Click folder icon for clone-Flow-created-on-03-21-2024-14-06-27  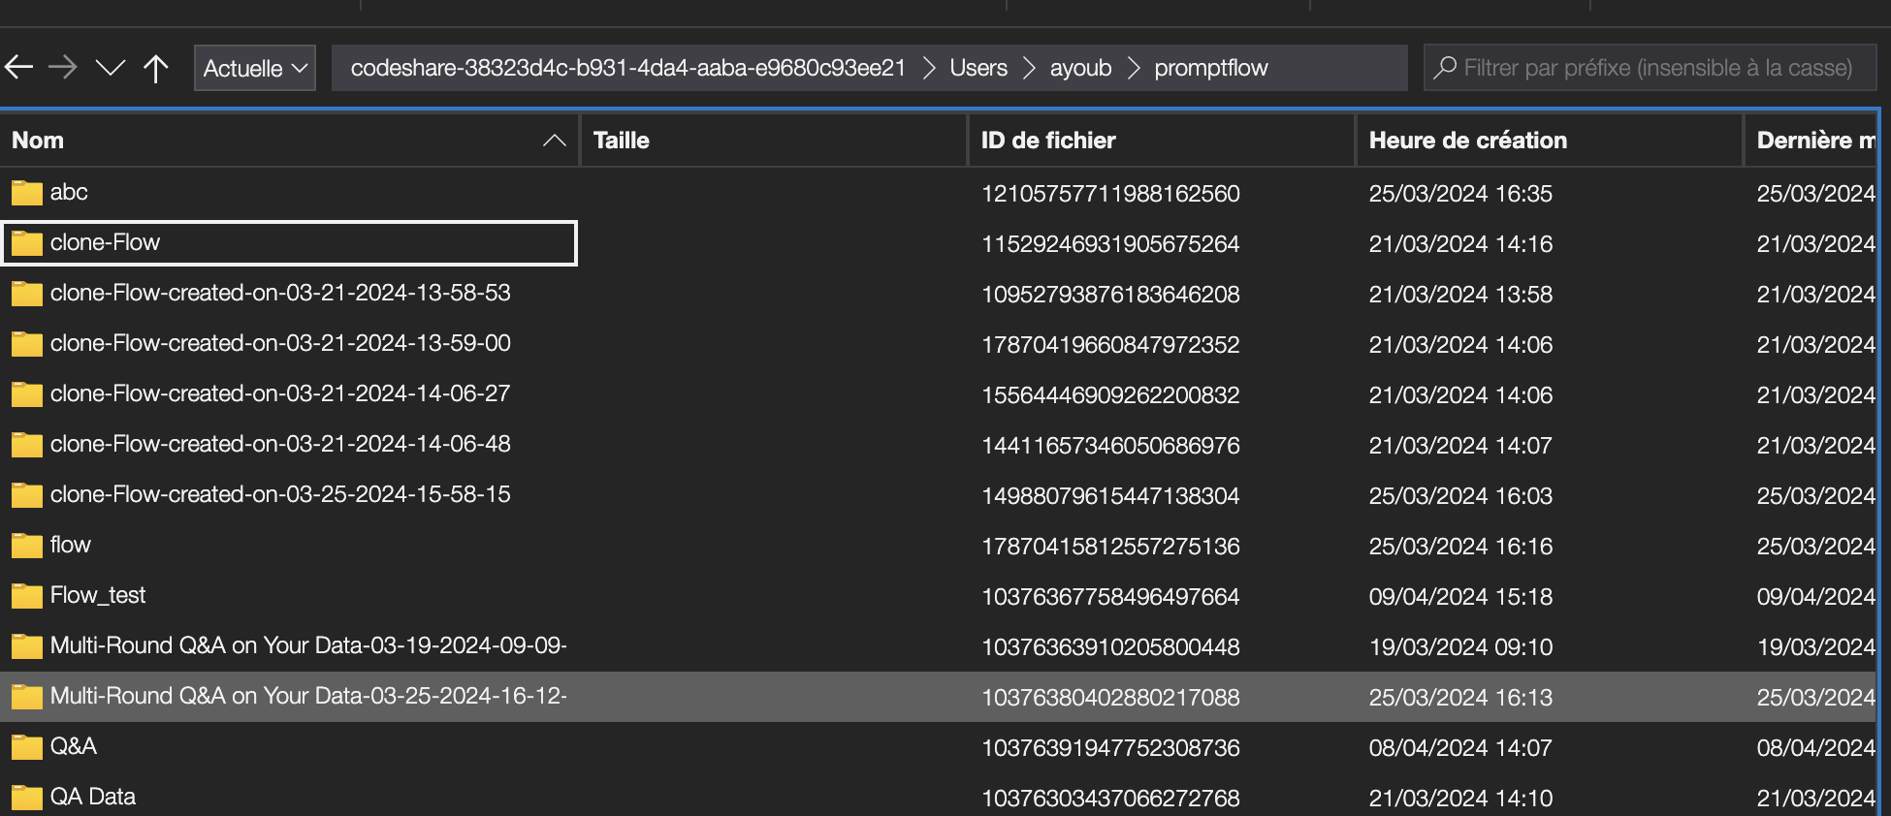pos(27,394)
